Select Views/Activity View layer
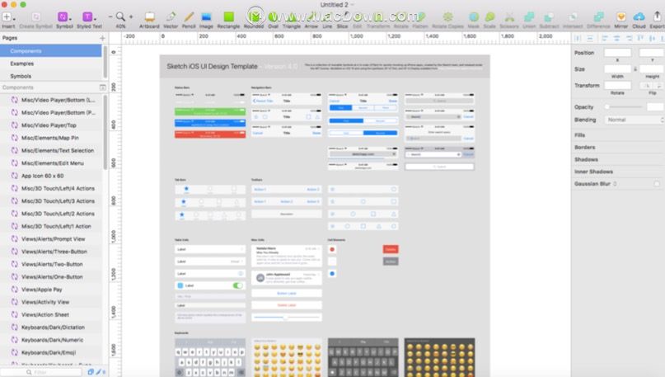This screenshot has width=665, height=377. point(45,302)
